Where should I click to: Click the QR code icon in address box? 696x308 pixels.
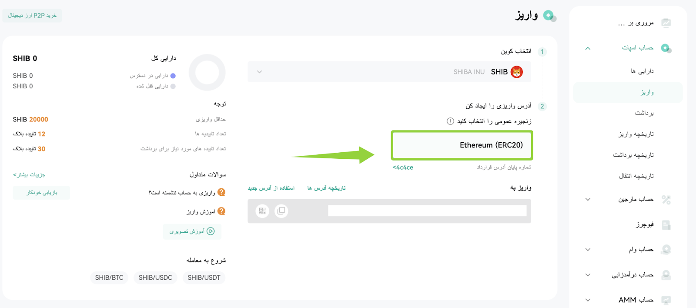[x=262, y=211]
